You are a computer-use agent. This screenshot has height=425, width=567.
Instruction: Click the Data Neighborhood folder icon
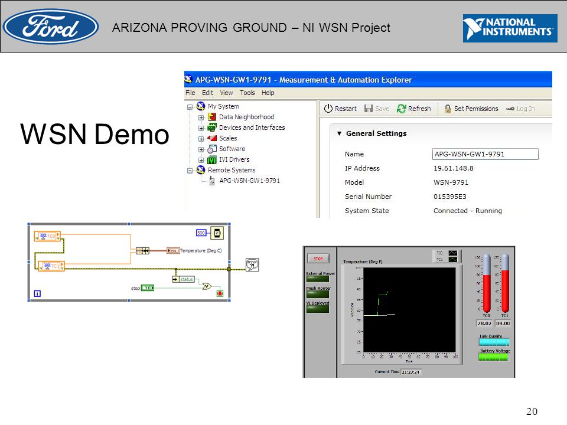[x=212, y=117]
